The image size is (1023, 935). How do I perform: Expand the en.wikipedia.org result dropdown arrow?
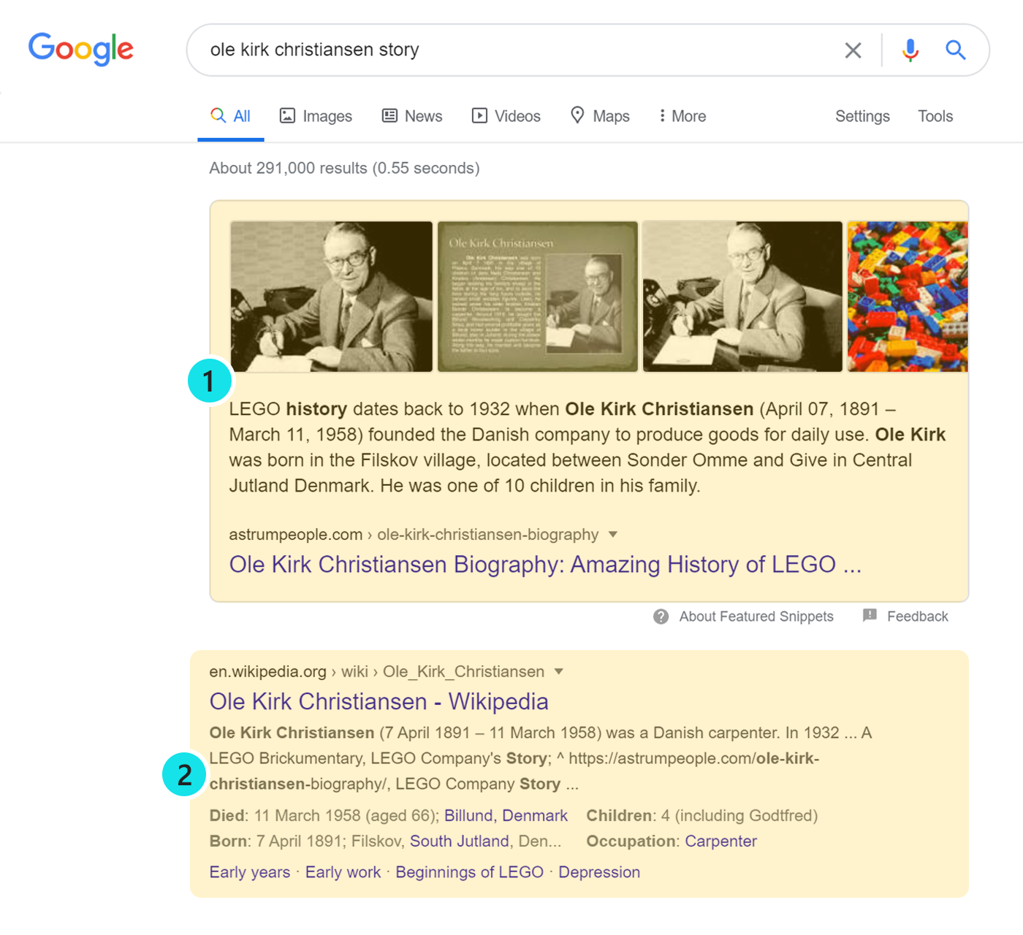coord(559,671)
